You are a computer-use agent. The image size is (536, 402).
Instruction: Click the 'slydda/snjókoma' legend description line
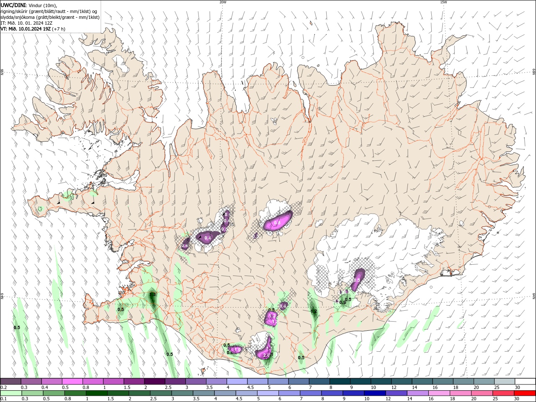pos(50,17)
